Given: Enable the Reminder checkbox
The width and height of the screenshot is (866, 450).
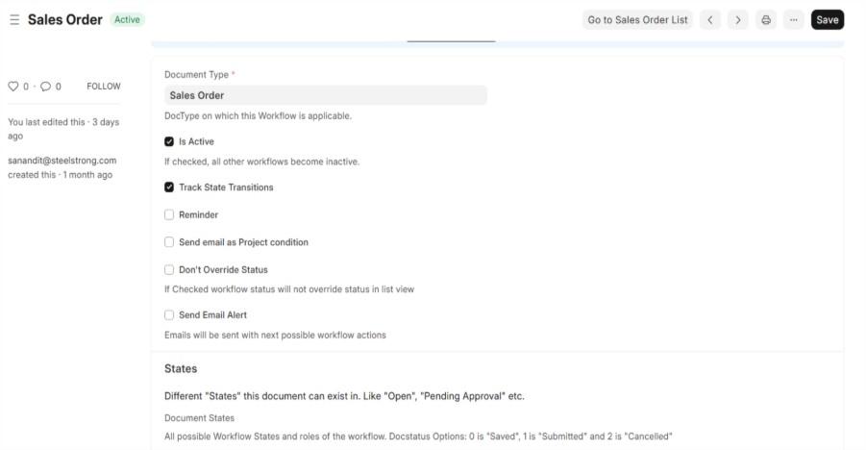Looking at the screenshot, I should [169, 214].
